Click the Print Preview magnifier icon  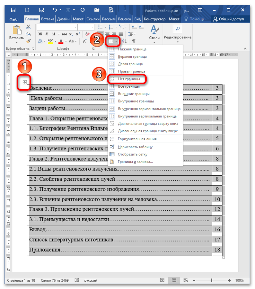[x=111, y=10]
